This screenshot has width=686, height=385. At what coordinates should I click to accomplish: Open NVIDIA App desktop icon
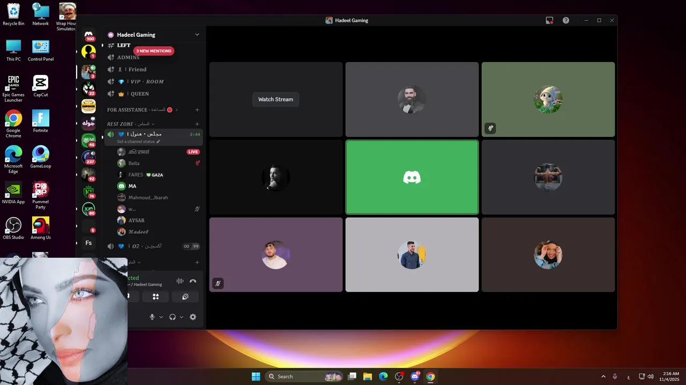point(13,192)
